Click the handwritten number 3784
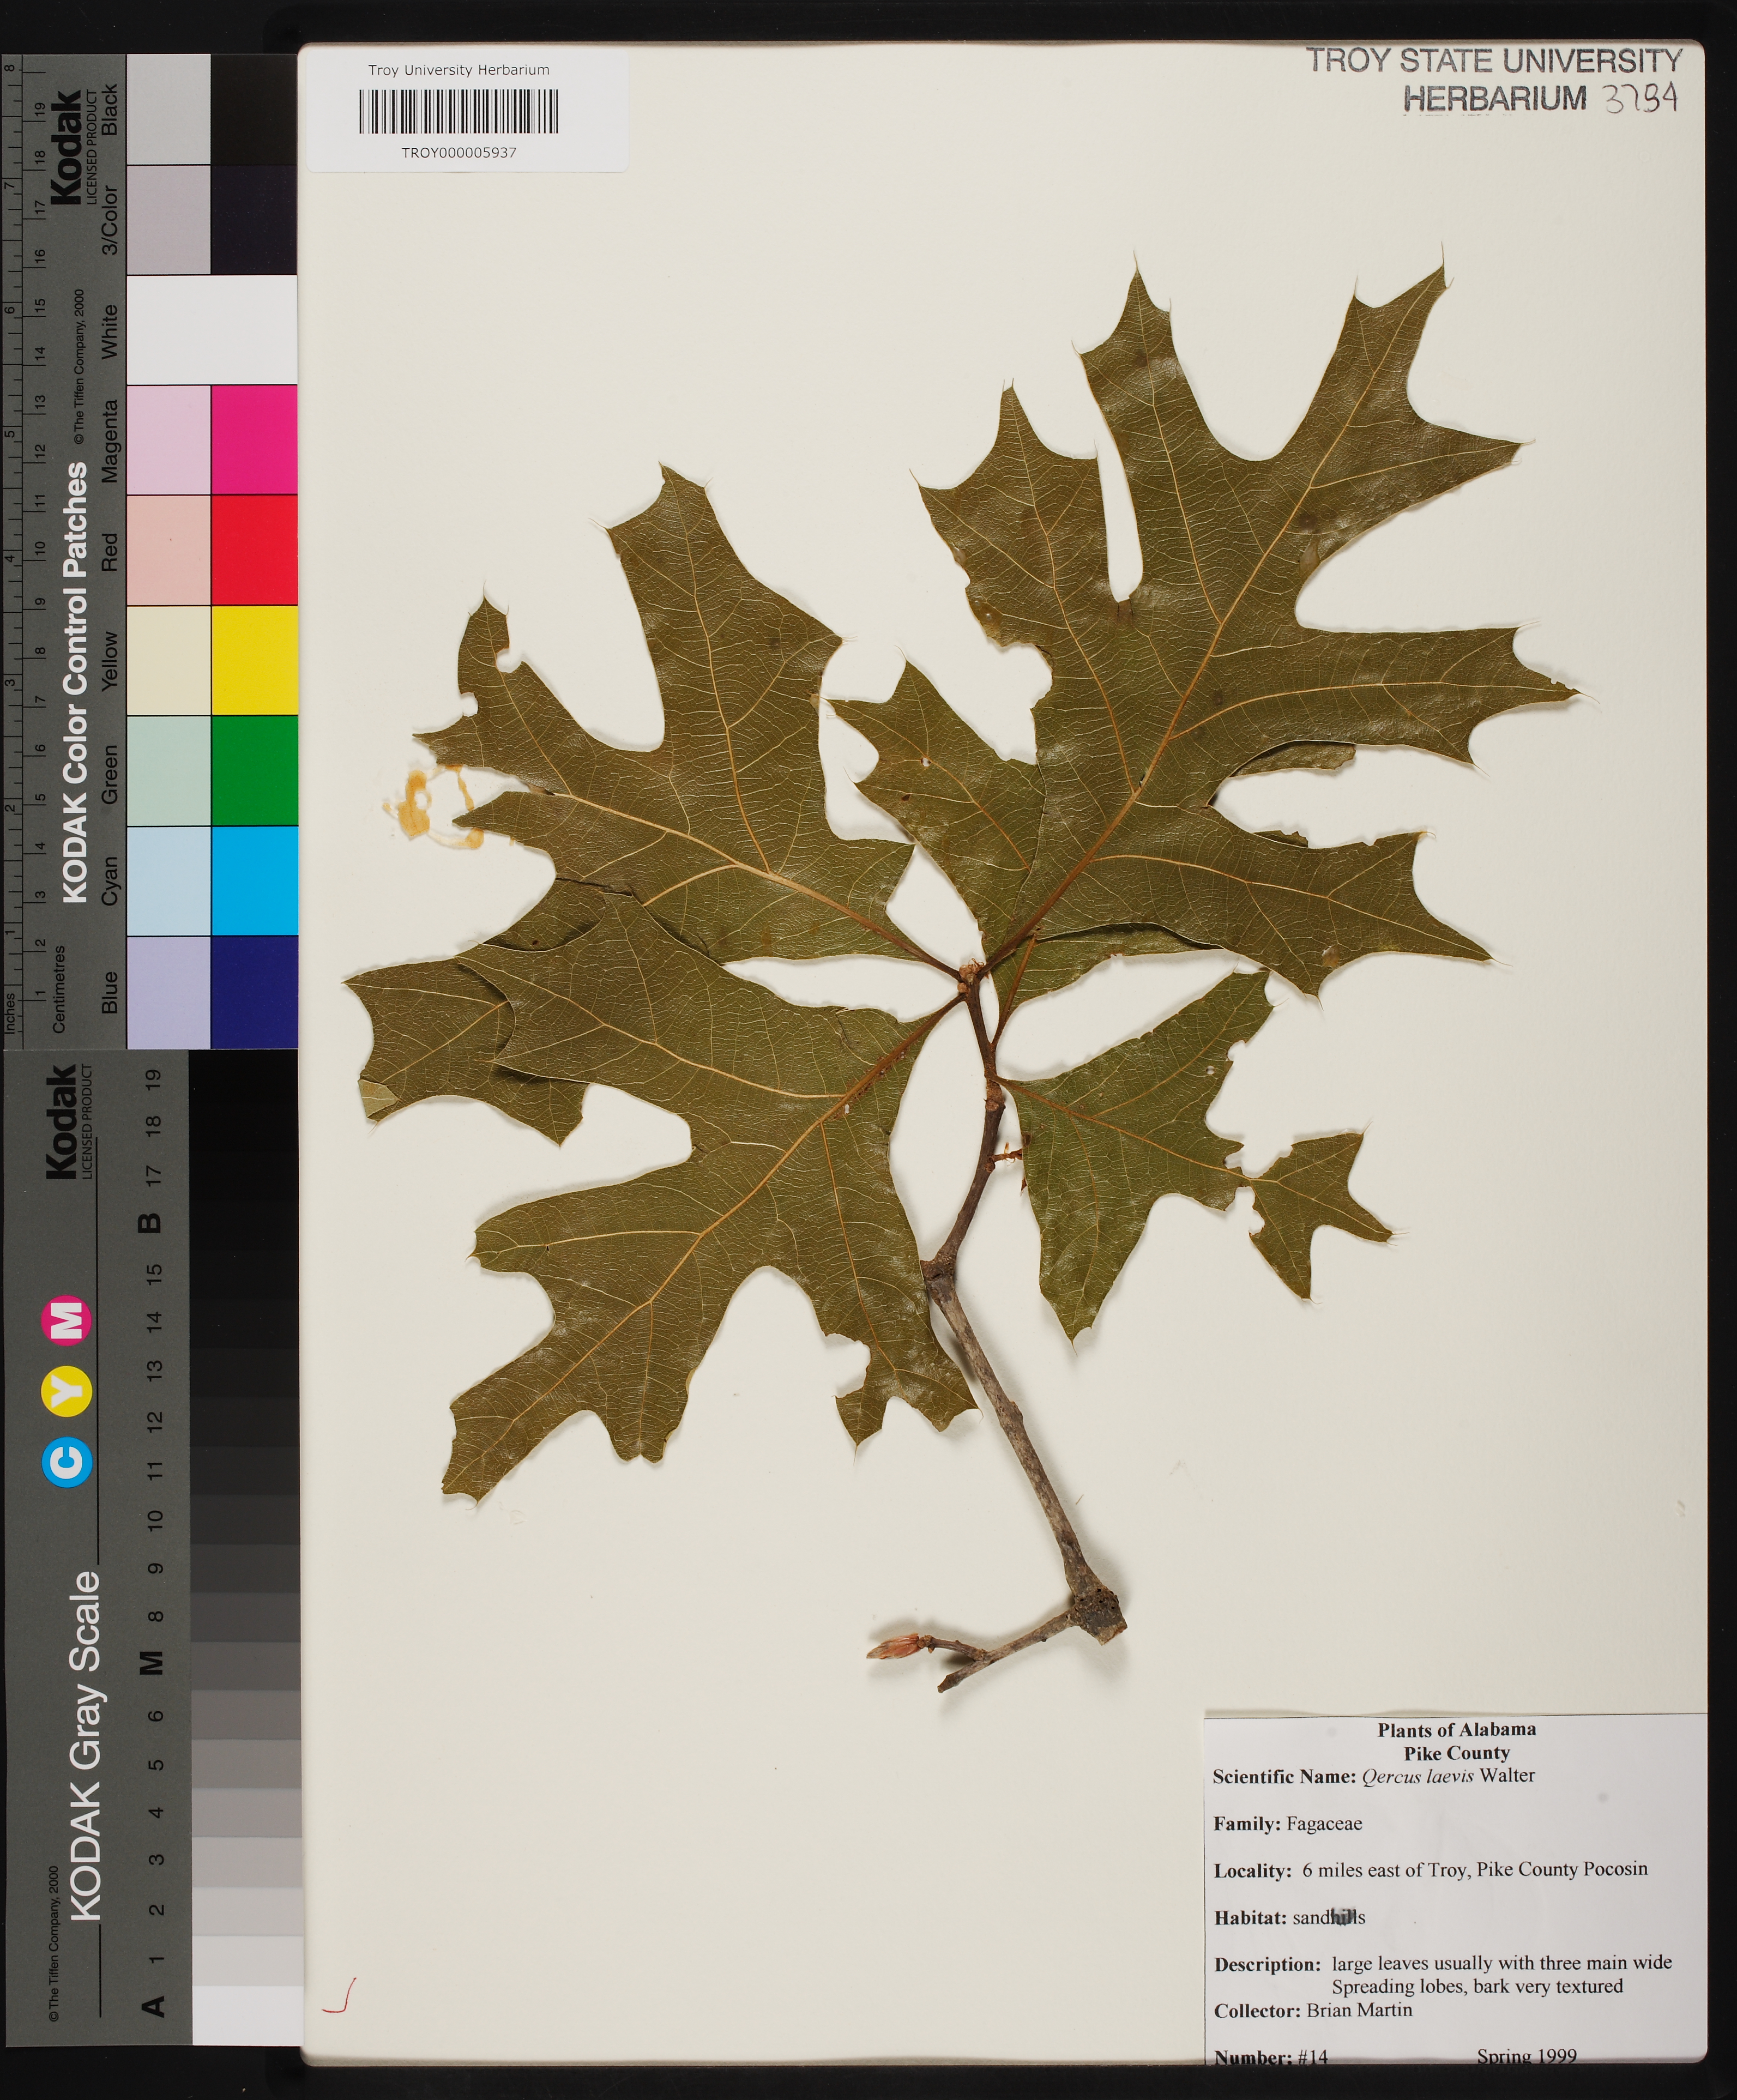 [1641, 99]
